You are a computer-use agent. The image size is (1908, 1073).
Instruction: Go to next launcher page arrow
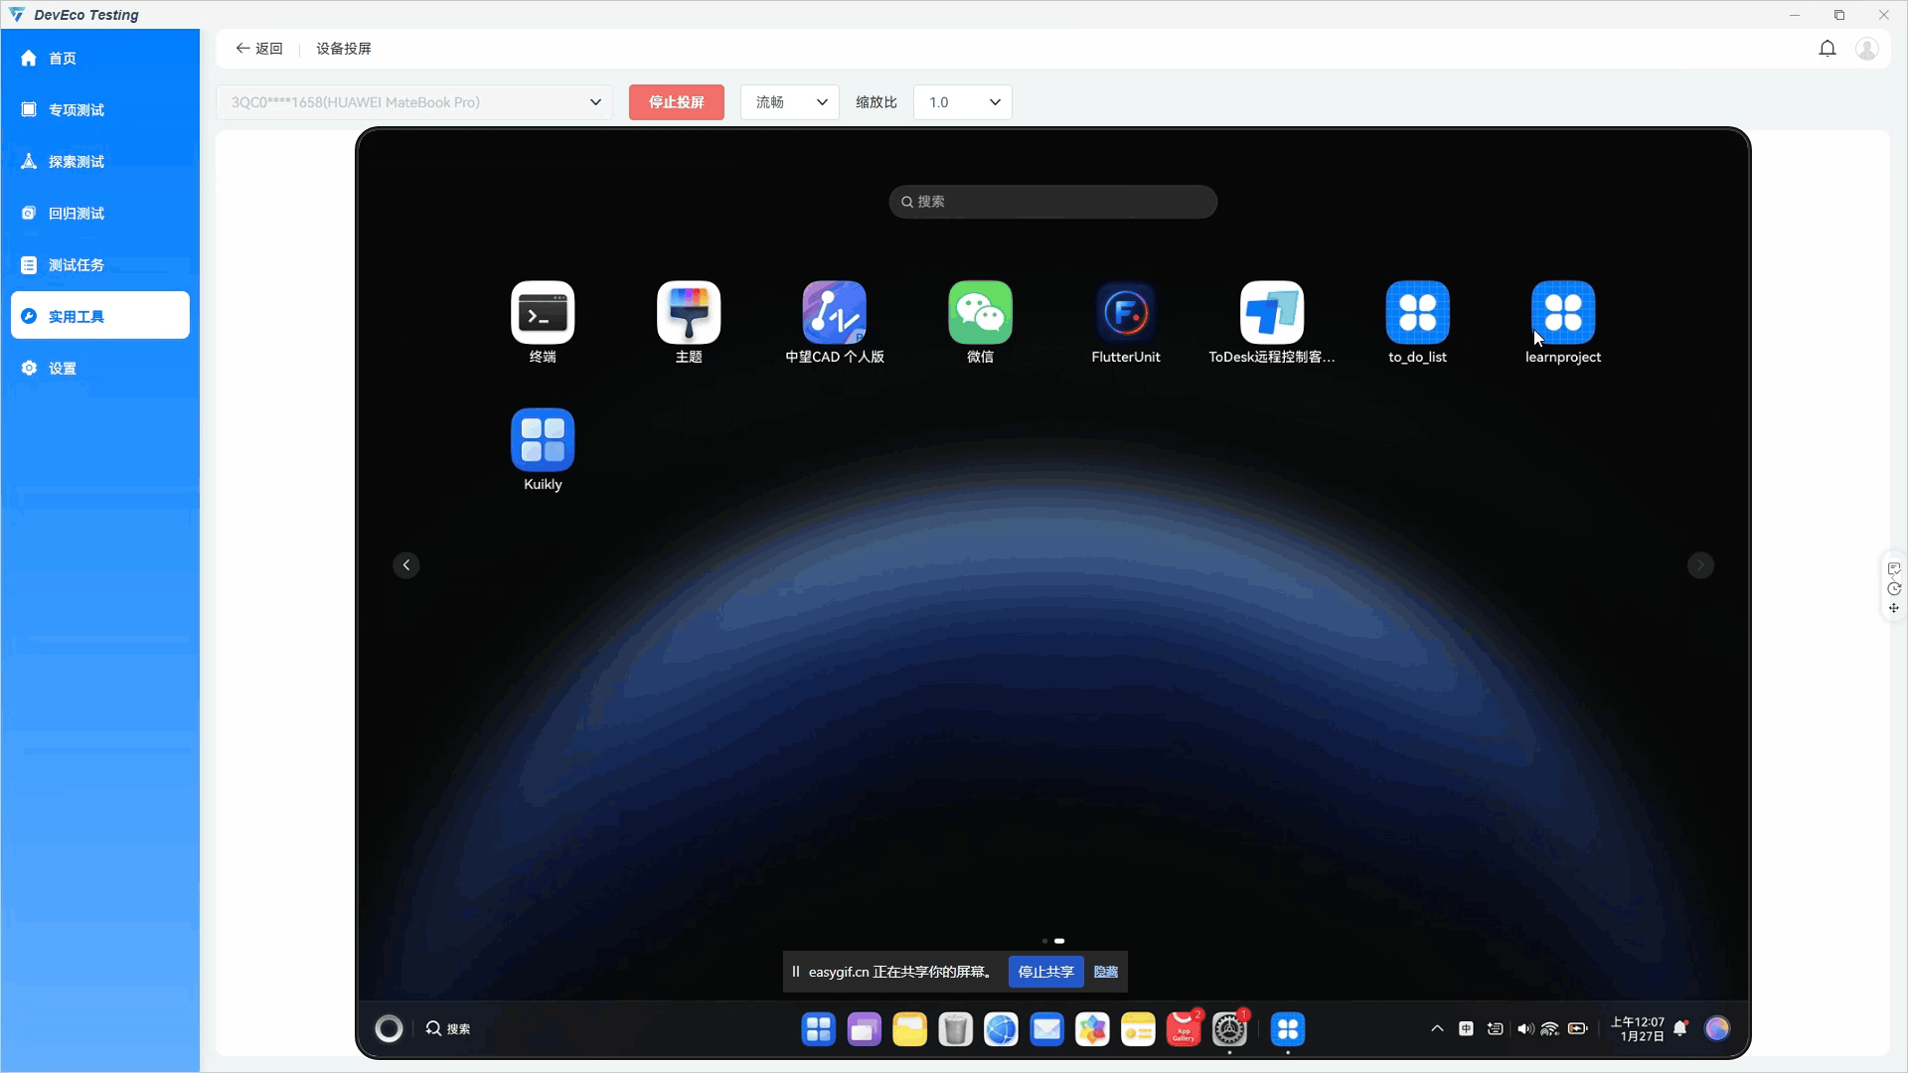(x=1700, y=565)
